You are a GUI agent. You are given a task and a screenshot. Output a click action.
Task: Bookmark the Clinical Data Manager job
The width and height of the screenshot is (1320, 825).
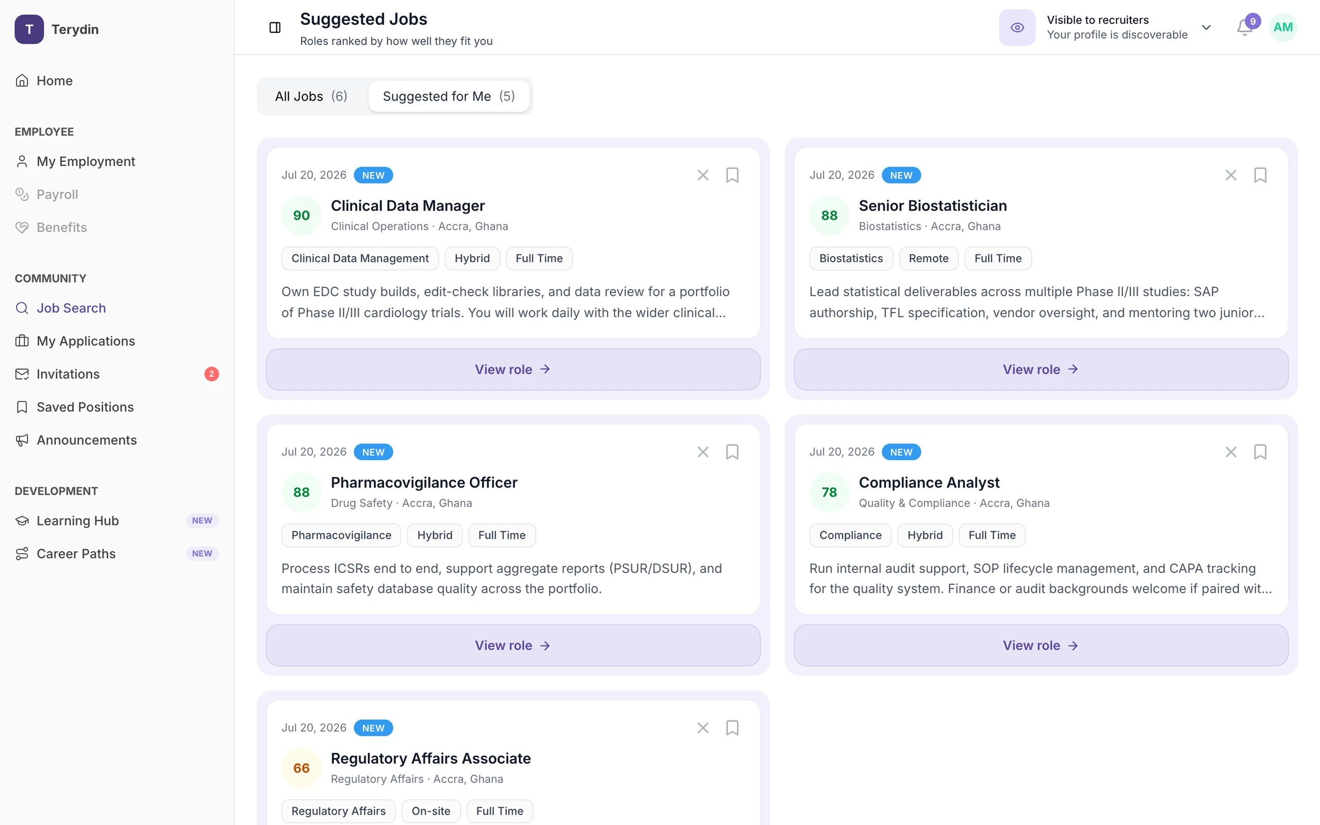pyautogui.click(x=732, y=175)
